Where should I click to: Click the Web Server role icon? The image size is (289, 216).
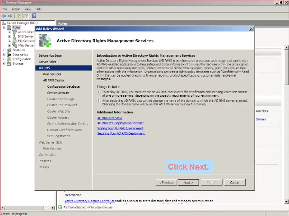[14, 45]
